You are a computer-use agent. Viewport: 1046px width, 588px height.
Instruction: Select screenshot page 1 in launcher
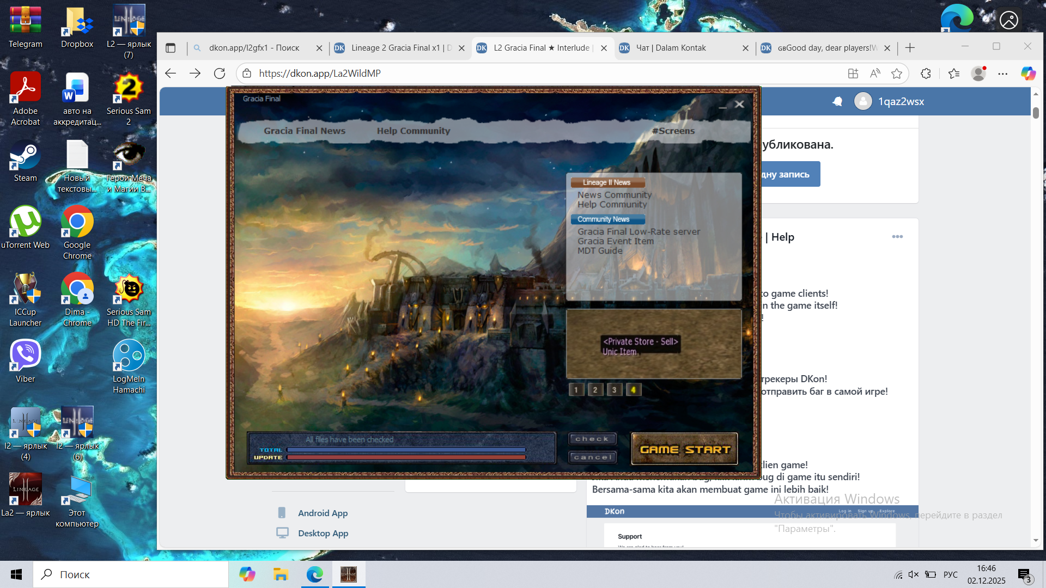coord(576,390)
